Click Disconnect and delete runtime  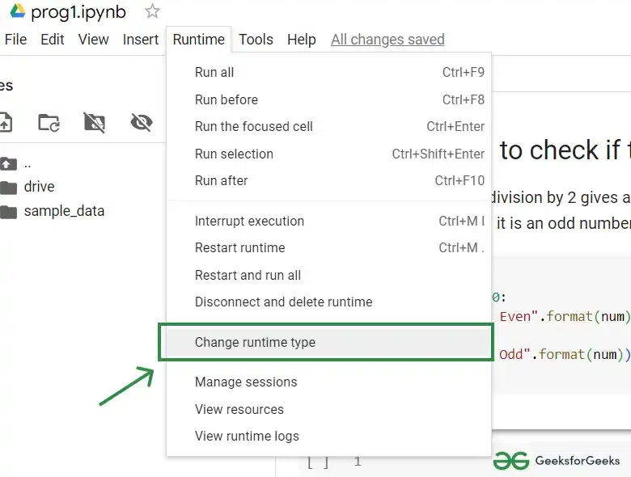283,302
